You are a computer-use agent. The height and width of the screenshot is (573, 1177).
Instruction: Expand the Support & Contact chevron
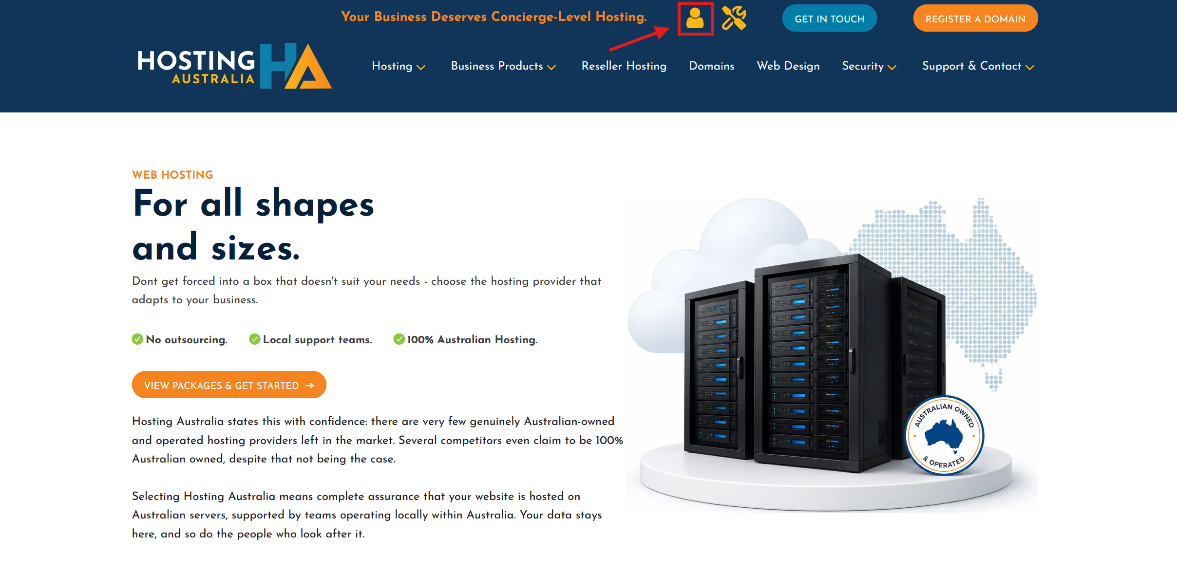tap(1029, 67)
